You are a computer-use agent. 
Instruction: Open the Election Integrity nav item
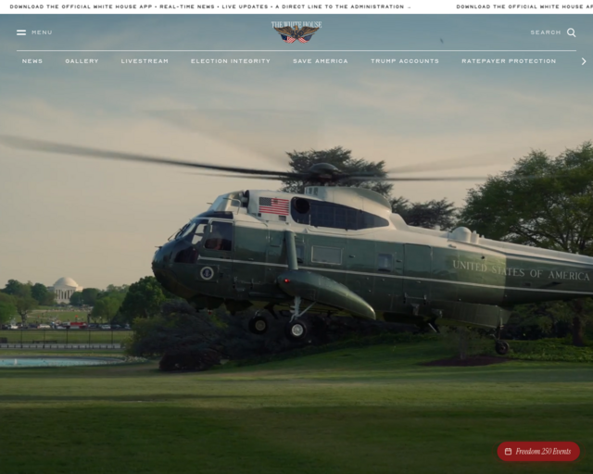coord(231,61)
